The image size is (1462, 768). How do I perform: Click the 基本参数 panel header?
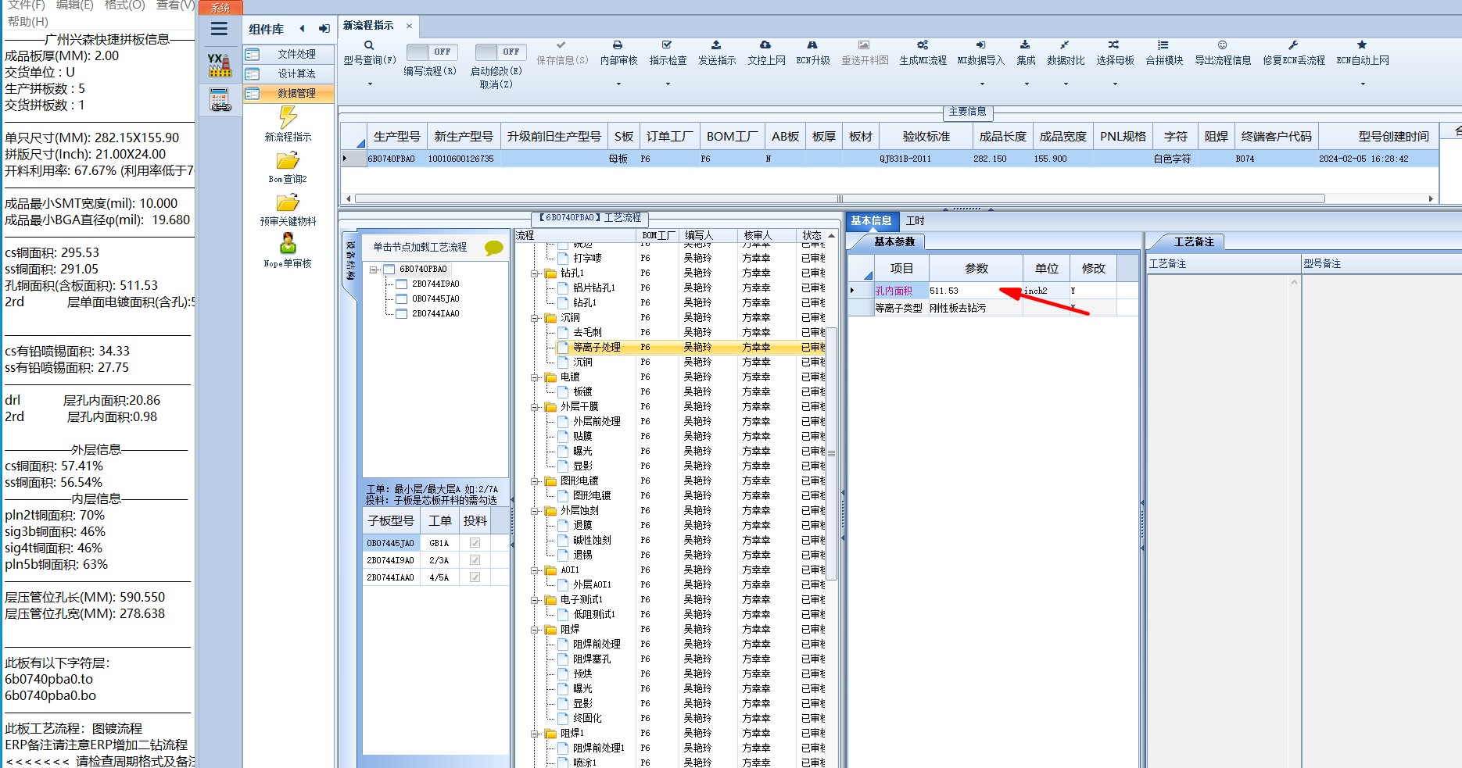point(894,241)
